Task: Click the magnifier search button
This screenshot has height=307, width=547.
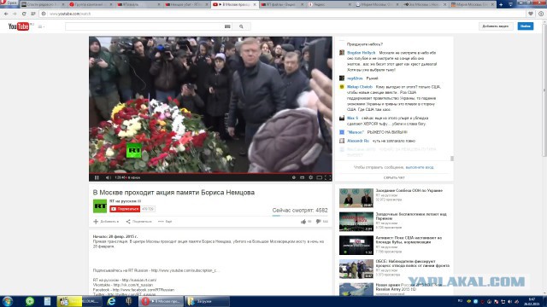Action: 241,26
